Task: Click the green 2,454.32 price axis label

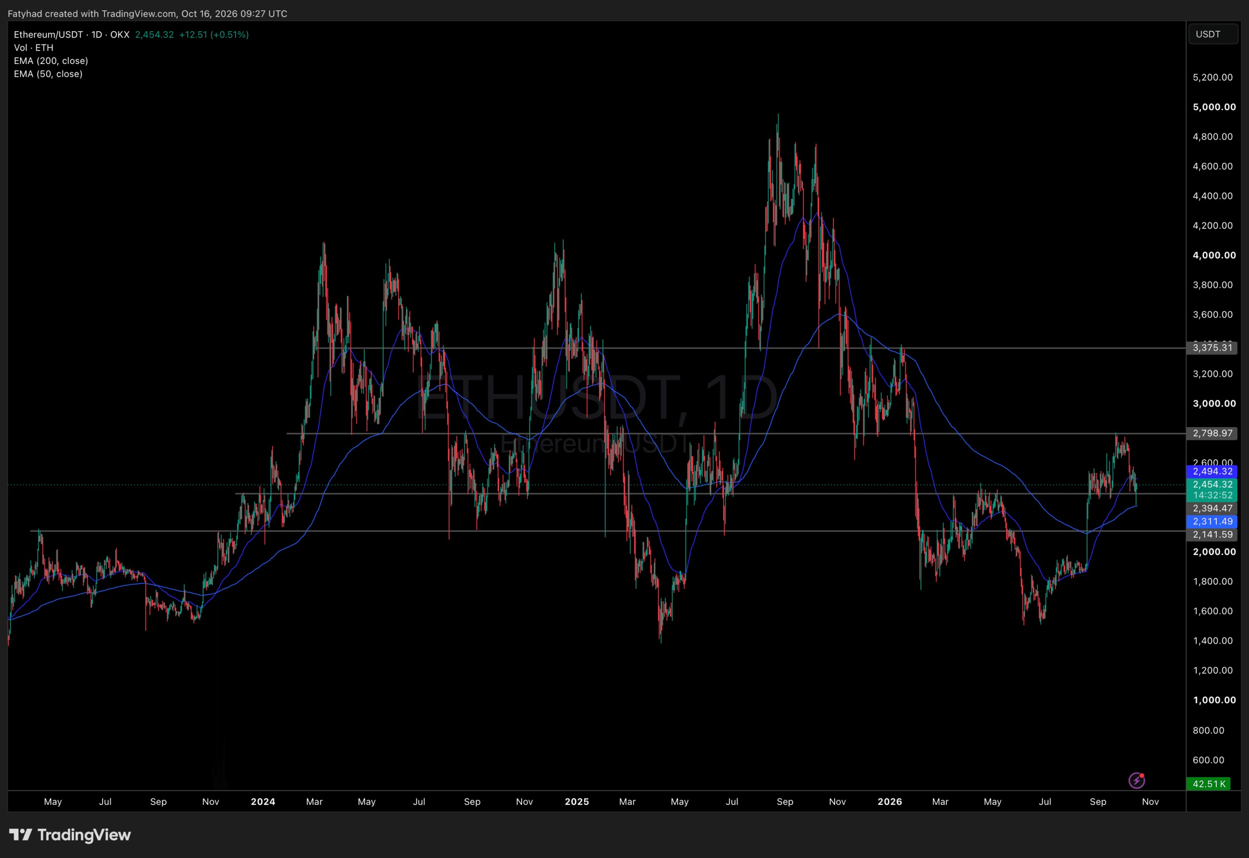Action: point(1212,485)
